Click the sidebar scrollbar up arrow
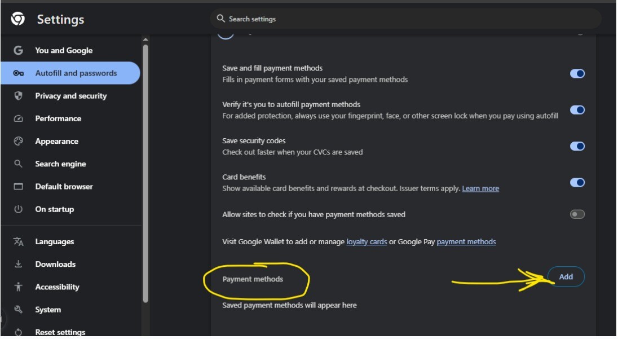Image resolution: width=618 pixels, height=339 pixels. click(145, 39)
